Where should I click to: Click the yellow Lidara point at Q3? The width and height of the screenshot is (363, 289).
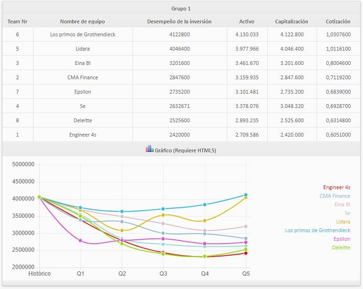[163, 215]
